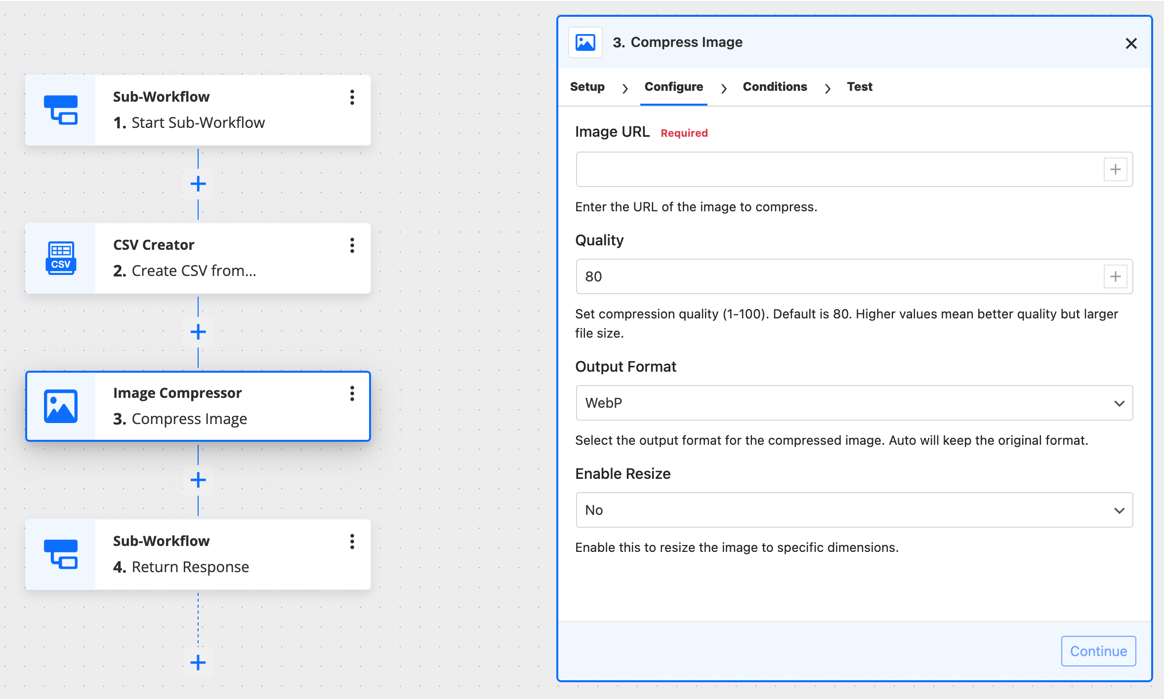
Task: Click the Sub-Workflow icon on Start Sub-Workflow node
Action: (x=61, y=110)
